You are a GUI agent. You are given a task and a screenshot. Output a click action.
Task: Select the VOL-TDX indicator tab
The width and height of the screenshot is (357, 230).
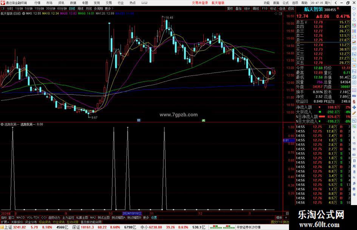pos(33,218)
